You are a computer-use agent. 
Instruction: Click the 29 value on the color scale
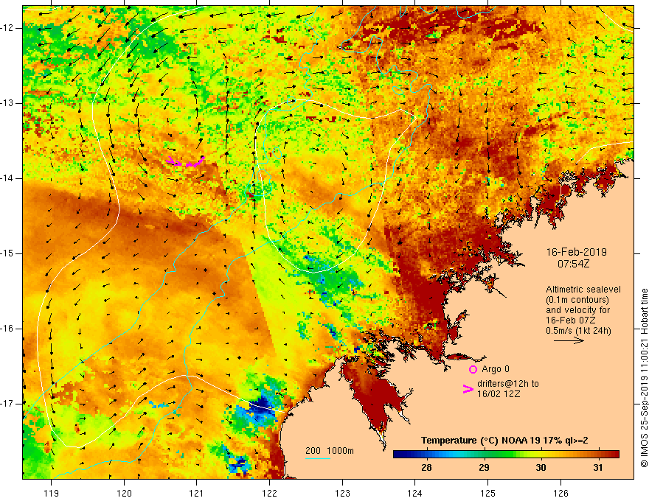484,468
